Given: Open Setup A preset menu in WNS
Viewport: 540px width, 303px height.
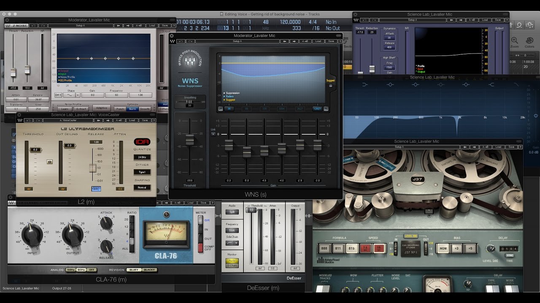Looking at the screenshot, I should (x=238, y=41).
